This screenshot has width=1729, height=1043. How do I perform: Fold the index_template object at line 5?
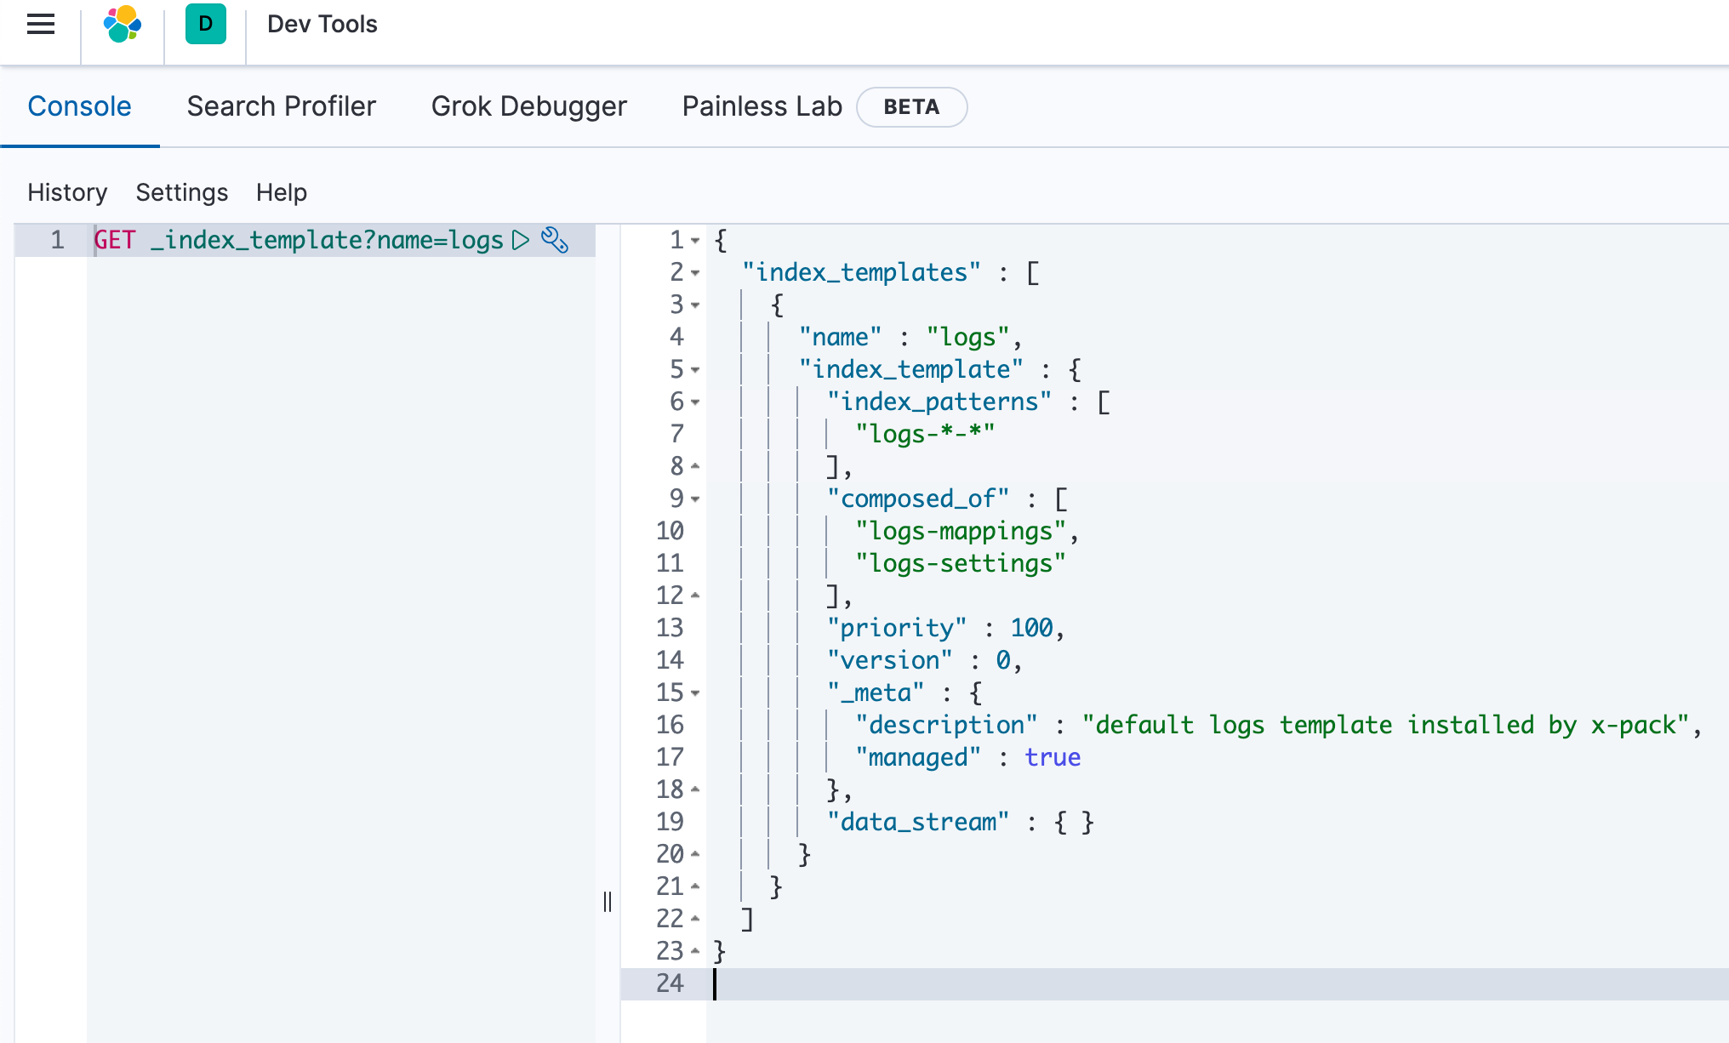[x=695, y=370]
